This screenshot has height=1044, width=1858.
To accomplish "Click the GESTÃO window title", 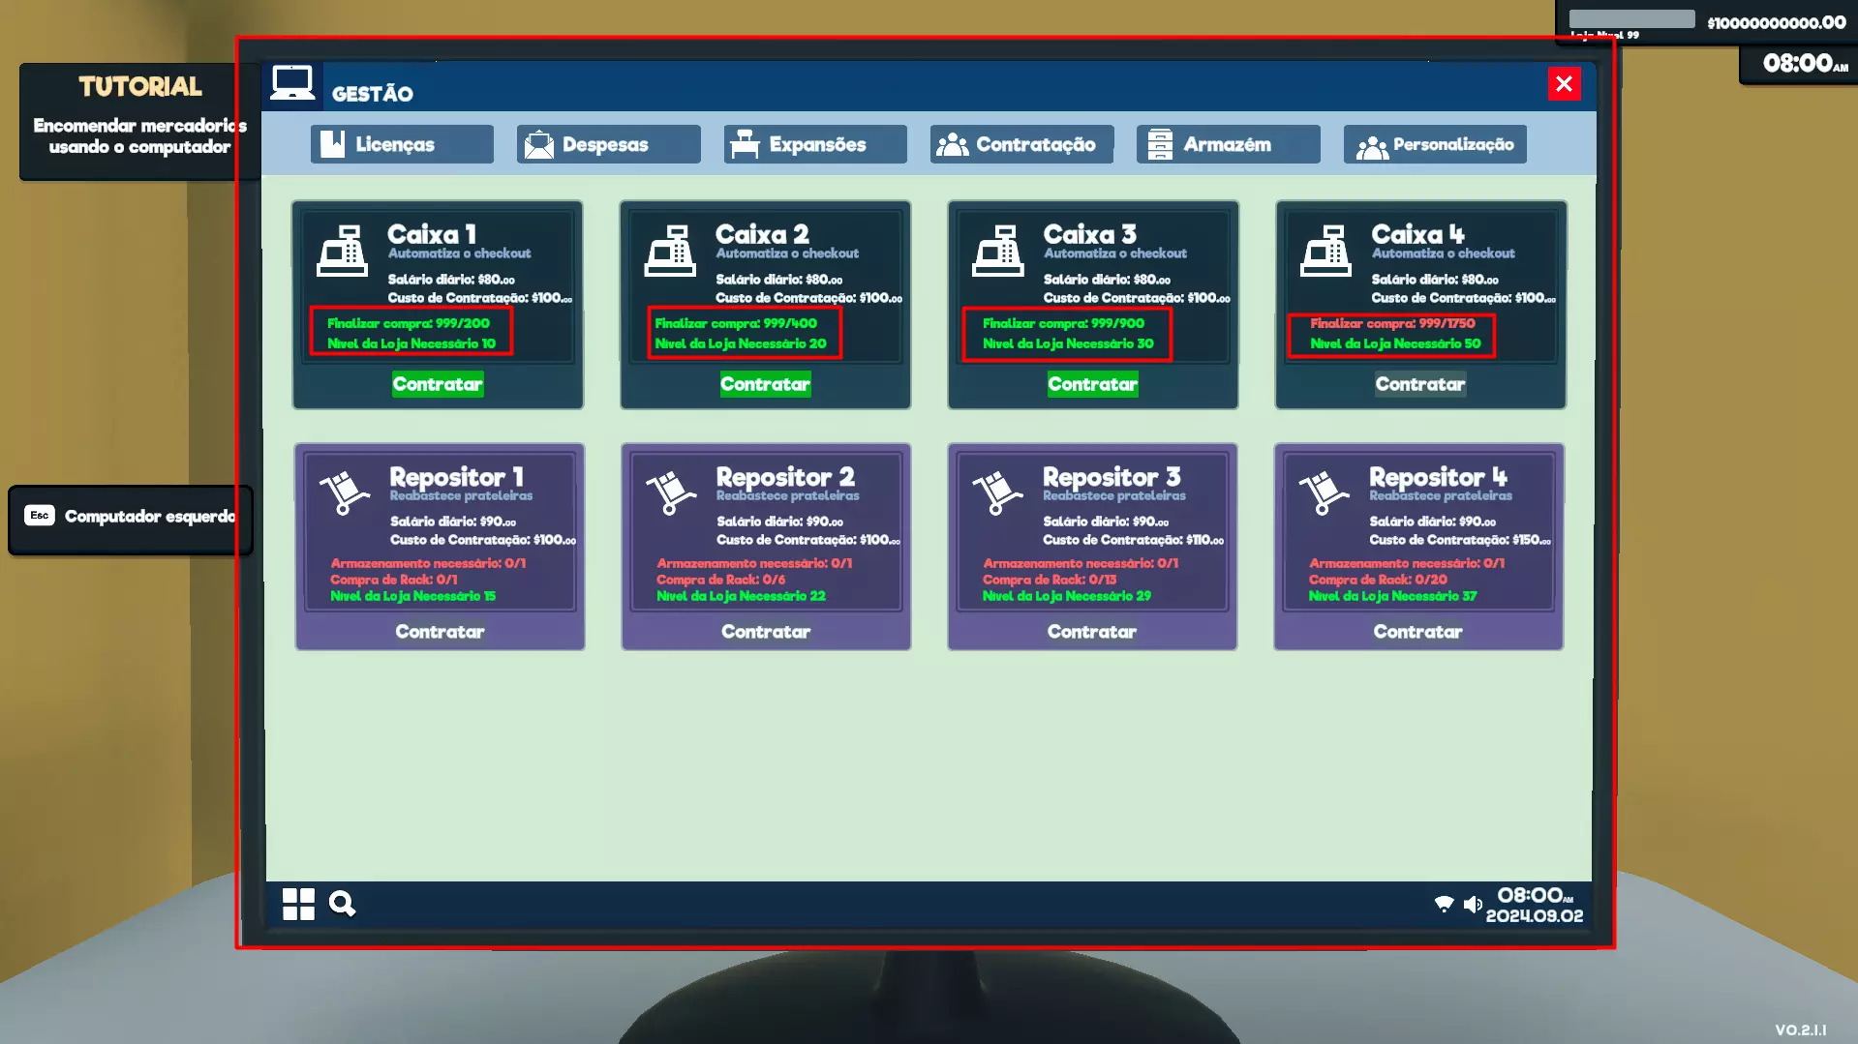I will click(x=372, y=94).
